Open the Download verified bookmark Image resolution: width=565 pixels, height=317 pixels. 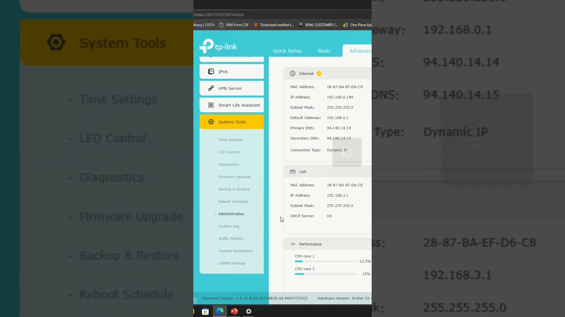pyautogui.click(x=274, y=25)
